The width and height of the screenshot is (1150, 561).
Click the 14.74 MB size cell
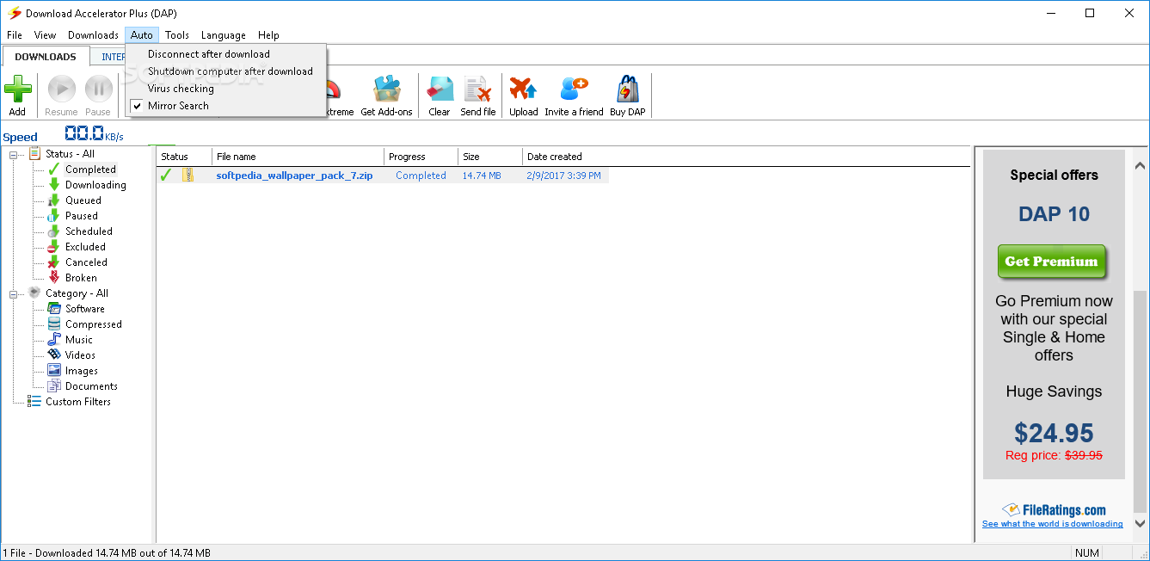click(482, 176)
